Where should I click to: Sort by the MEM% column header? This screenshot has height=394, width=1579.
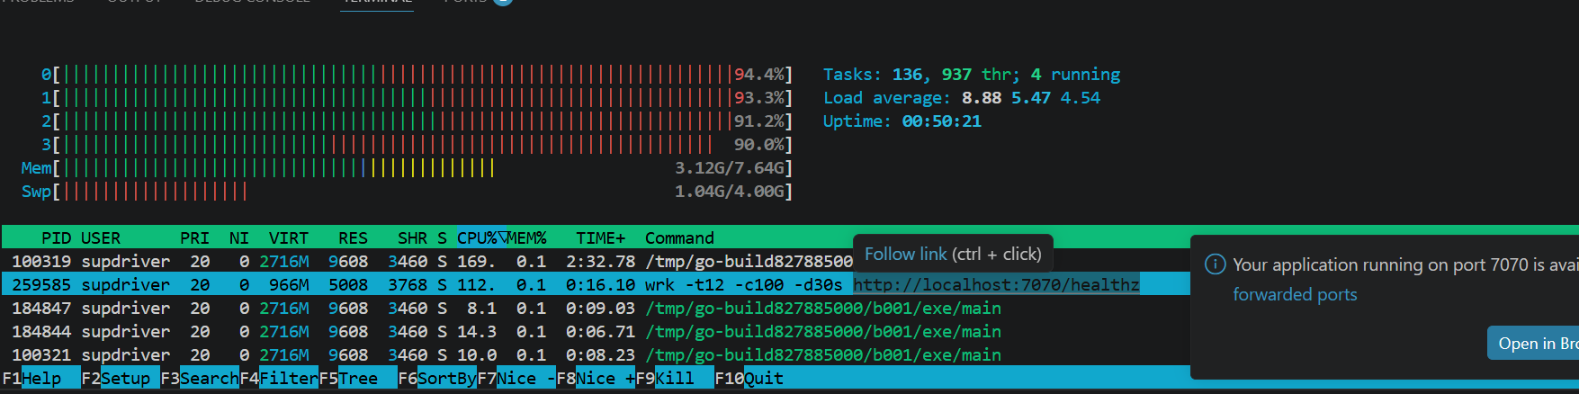[527, 238]
